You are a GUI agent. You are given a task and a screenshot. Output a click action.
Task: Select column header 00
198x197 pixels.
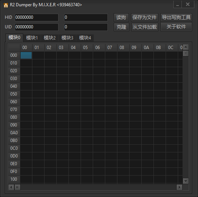(x=26, y=48)
